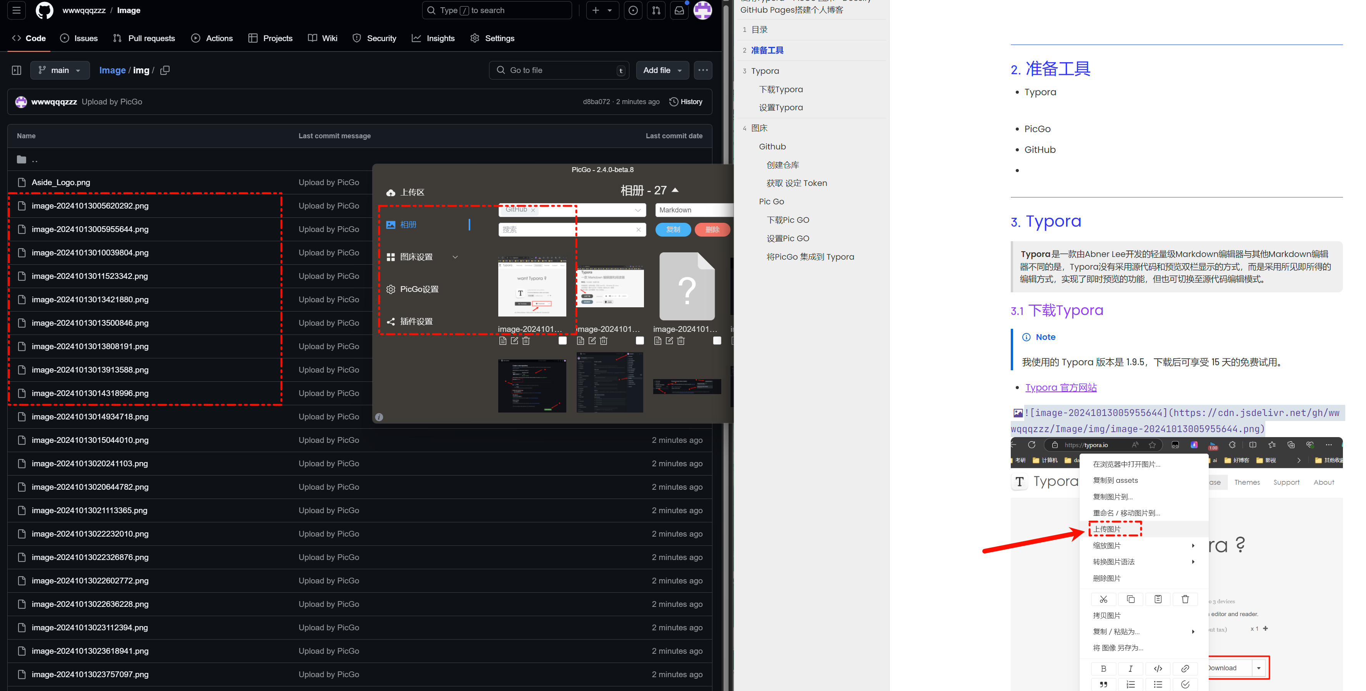Open GitHub notifications inbox icon
Viewport: 1366px width, 691px height.
point(679,10)
